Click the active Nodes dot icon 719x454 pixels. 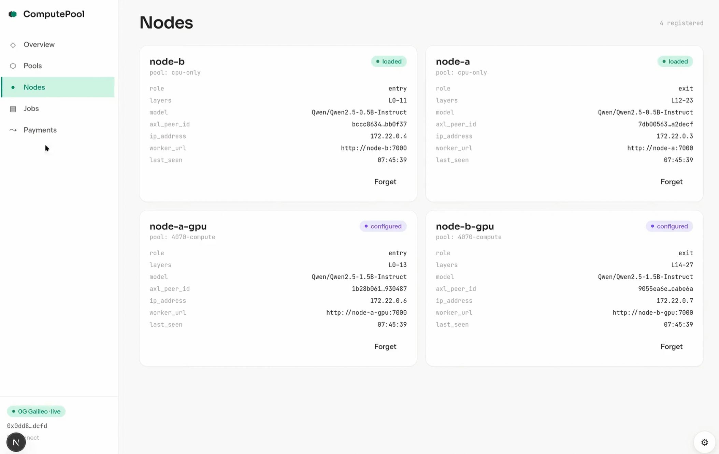click(13, 87)
